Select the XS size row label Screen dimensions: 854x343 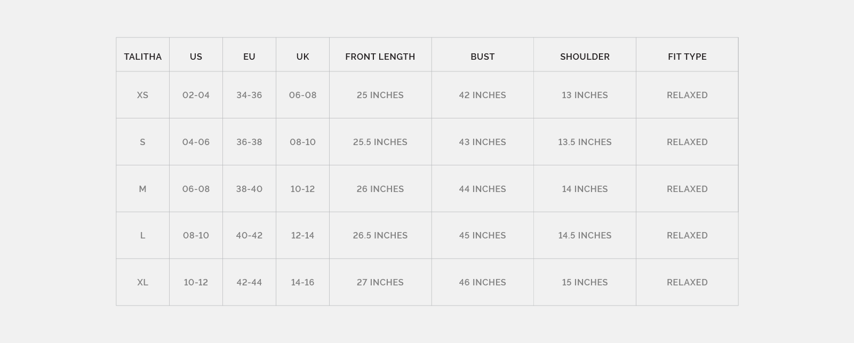pos(142,95)
